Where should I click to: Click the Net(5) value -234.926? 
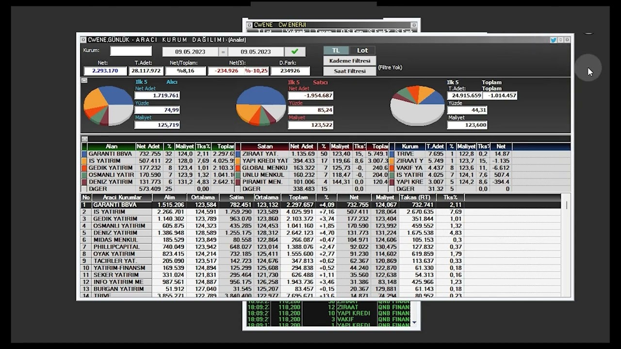(x=225, y=71)
